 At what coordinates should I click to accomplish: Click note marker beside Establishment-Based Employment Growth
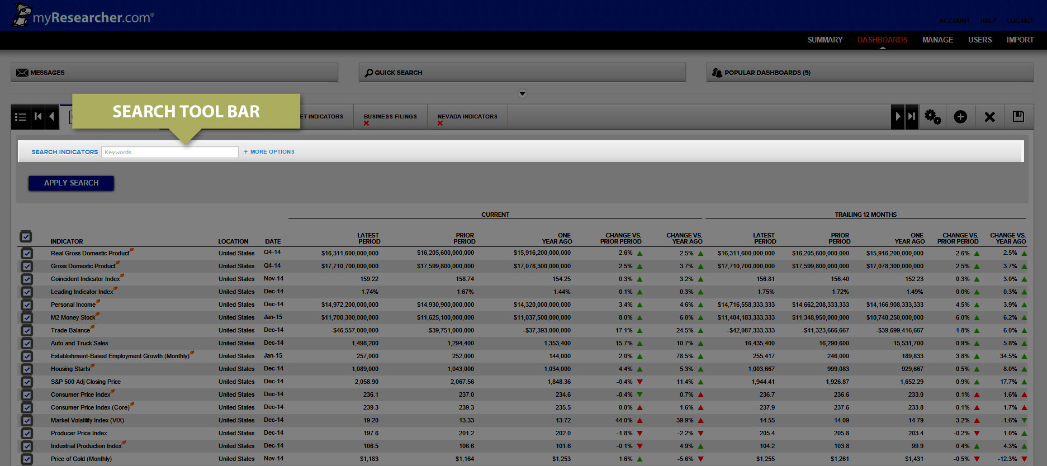pyautogui.click(x=192, y=353)
